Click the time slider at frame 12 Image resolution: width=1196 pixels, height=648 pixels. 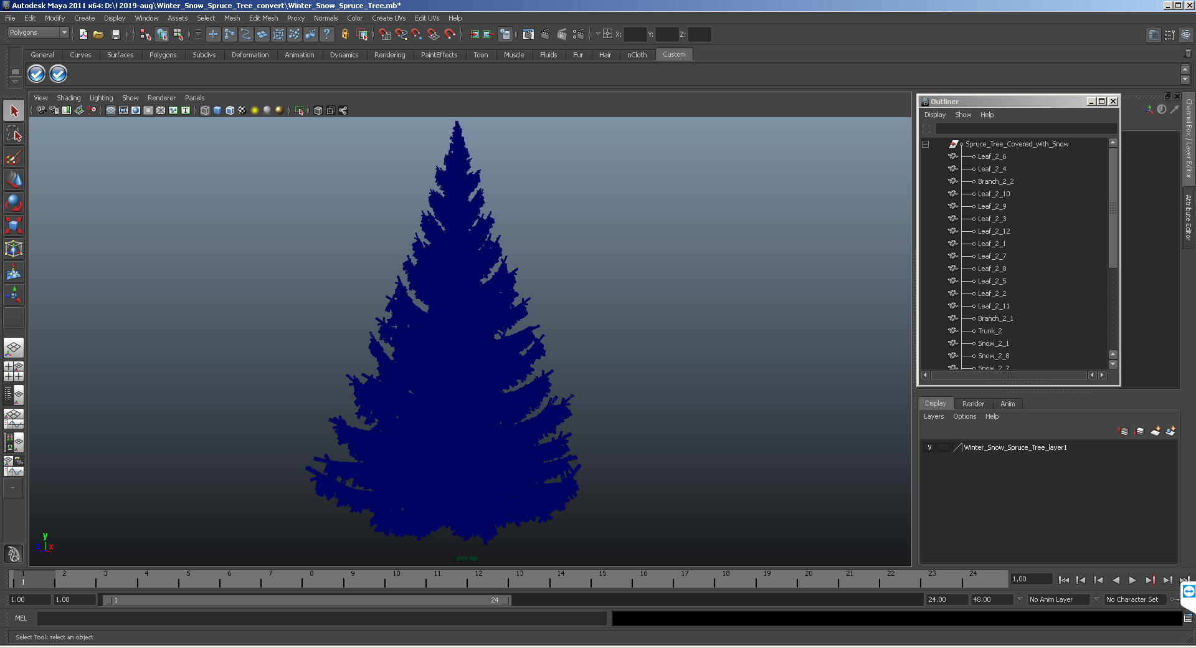tap(477, 579)
